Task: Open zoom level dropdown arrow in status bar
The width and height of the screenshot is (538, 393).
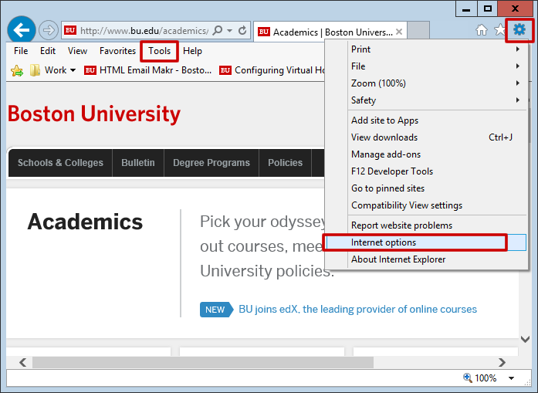Action: coord(511,378)
